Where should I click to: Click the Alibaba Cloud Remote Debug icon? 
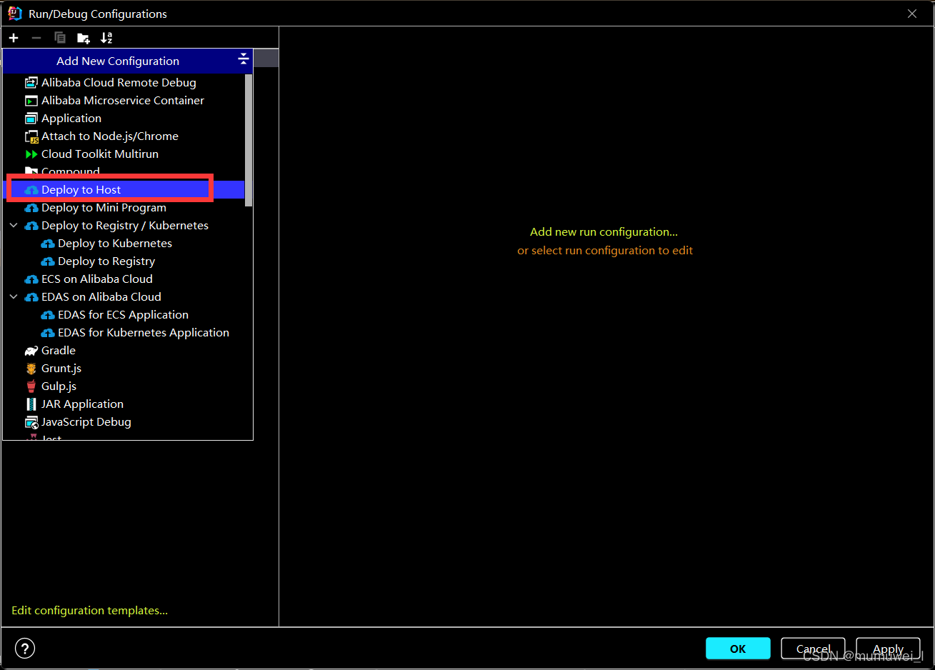pyautogui.click(x=31, y=83)
